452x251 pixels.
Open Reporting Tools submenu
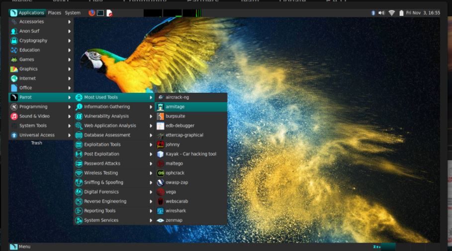coord(114,211)
